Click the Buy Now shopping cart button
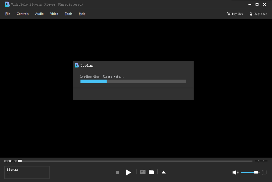 235,14
